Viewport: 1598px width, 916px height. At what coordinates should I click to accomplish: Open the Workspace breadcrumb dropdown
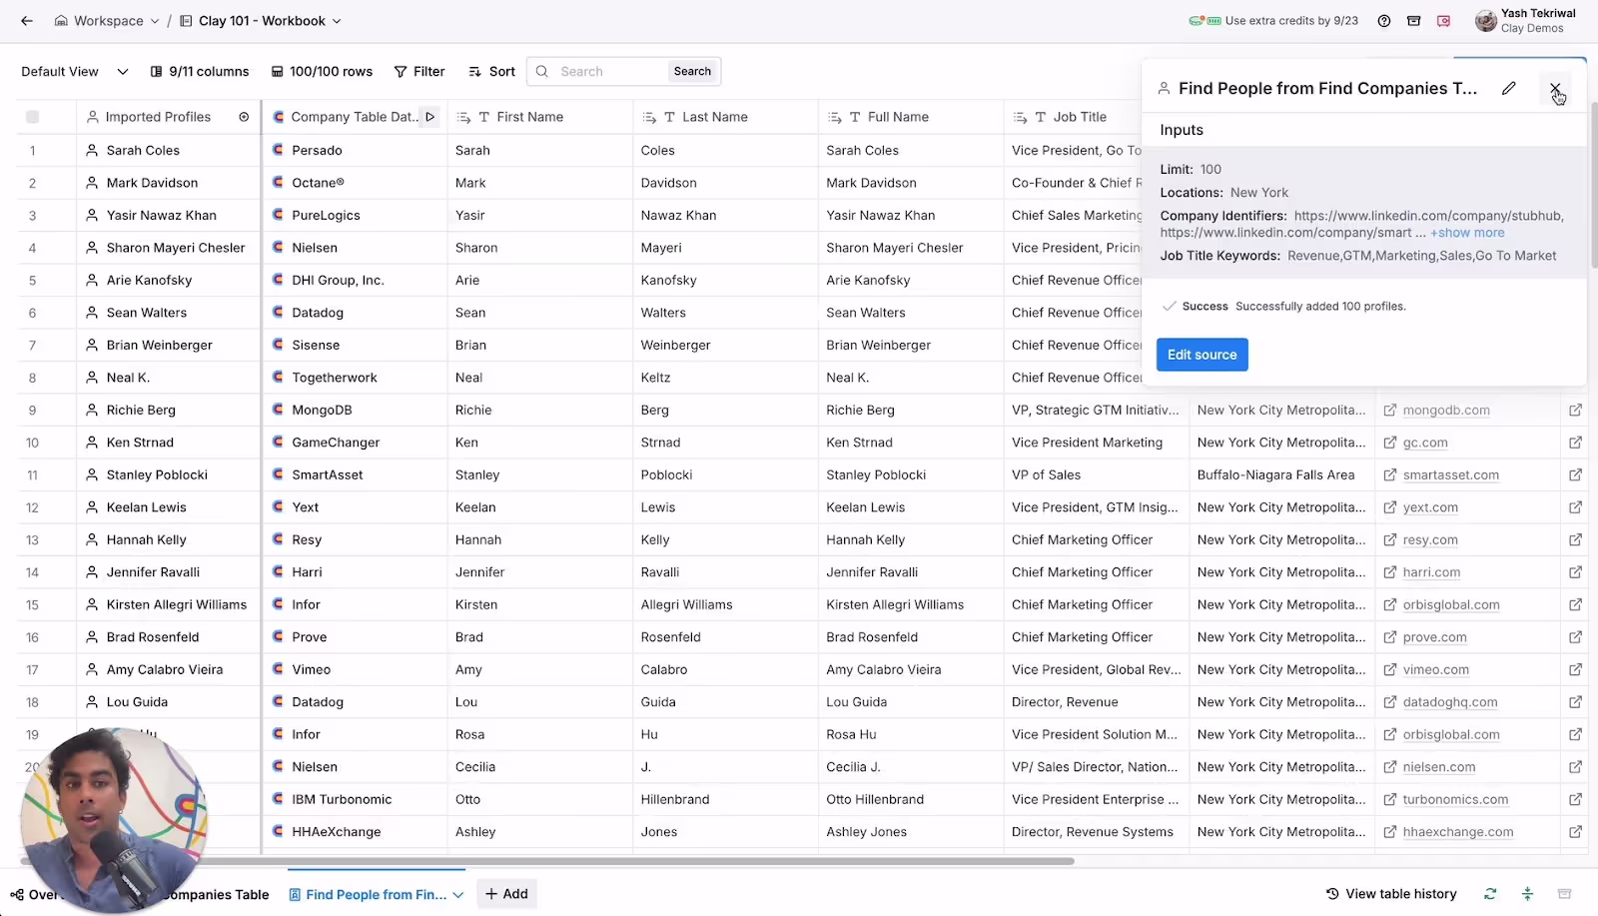107,21
